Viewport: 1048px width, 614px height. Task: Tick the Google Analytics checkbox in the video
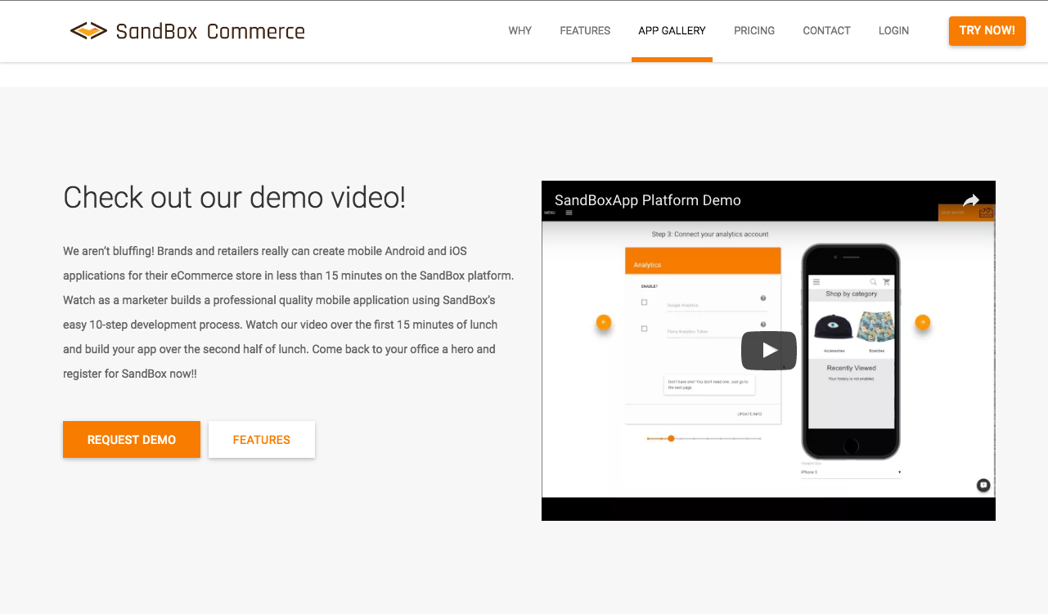[x=644, y=303]
